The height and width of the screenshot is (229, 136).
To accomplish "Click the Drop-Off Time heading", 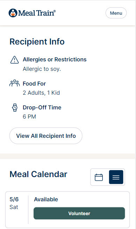I will click(x=42, y=108).
